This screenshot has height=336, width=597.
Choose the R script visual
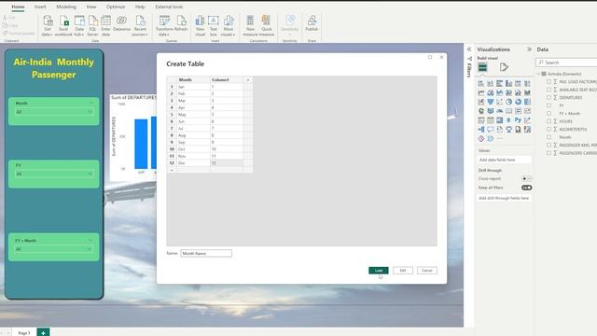(508, 120)
